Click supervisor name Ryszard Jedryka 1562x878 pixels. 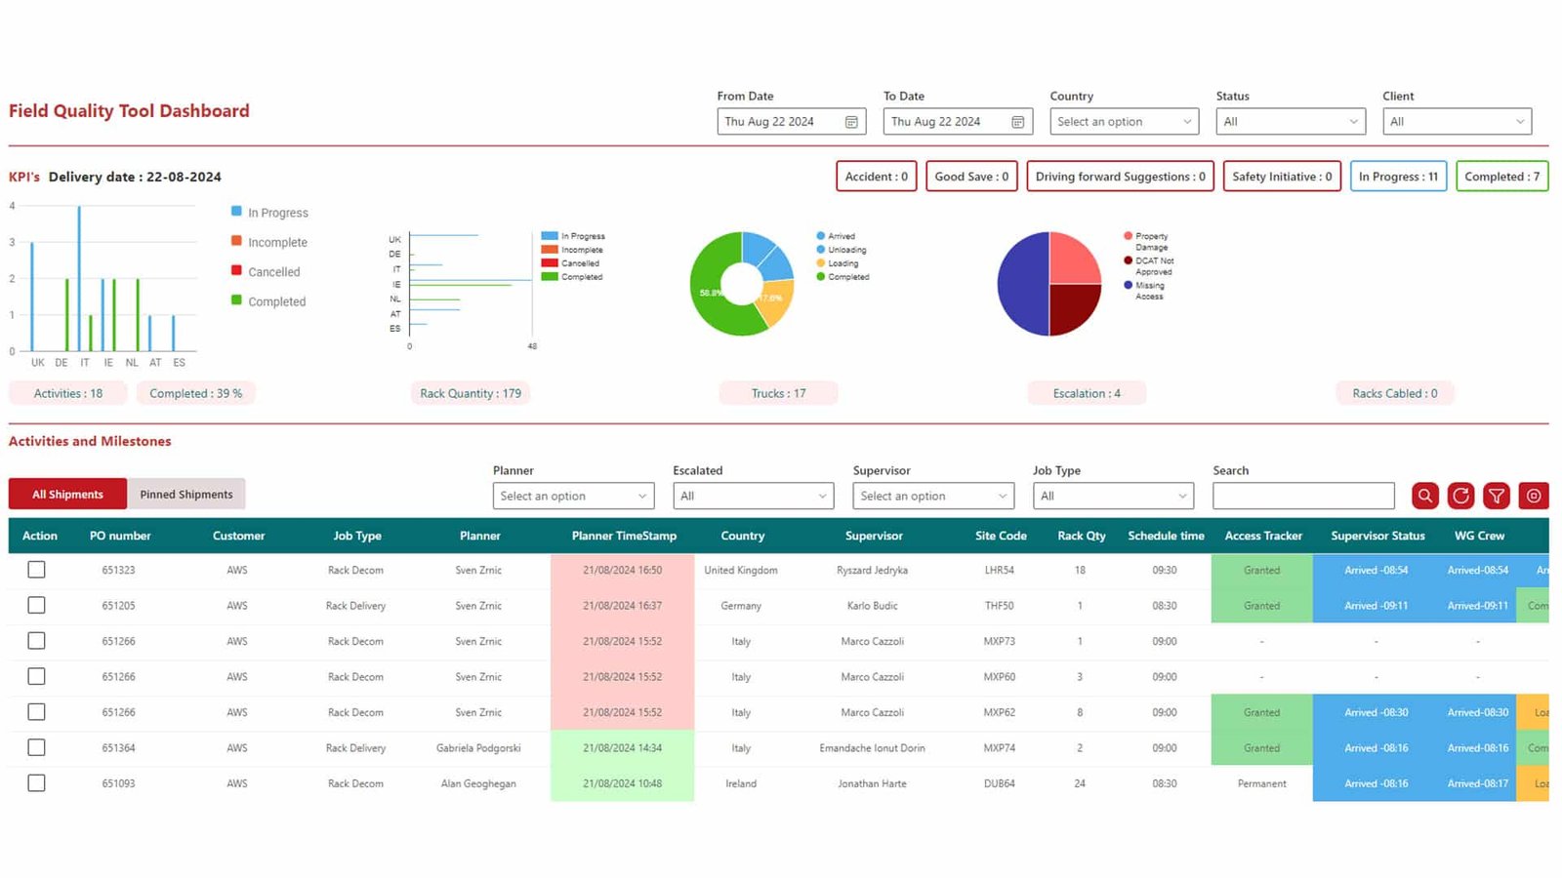click(x=872, y=570)
